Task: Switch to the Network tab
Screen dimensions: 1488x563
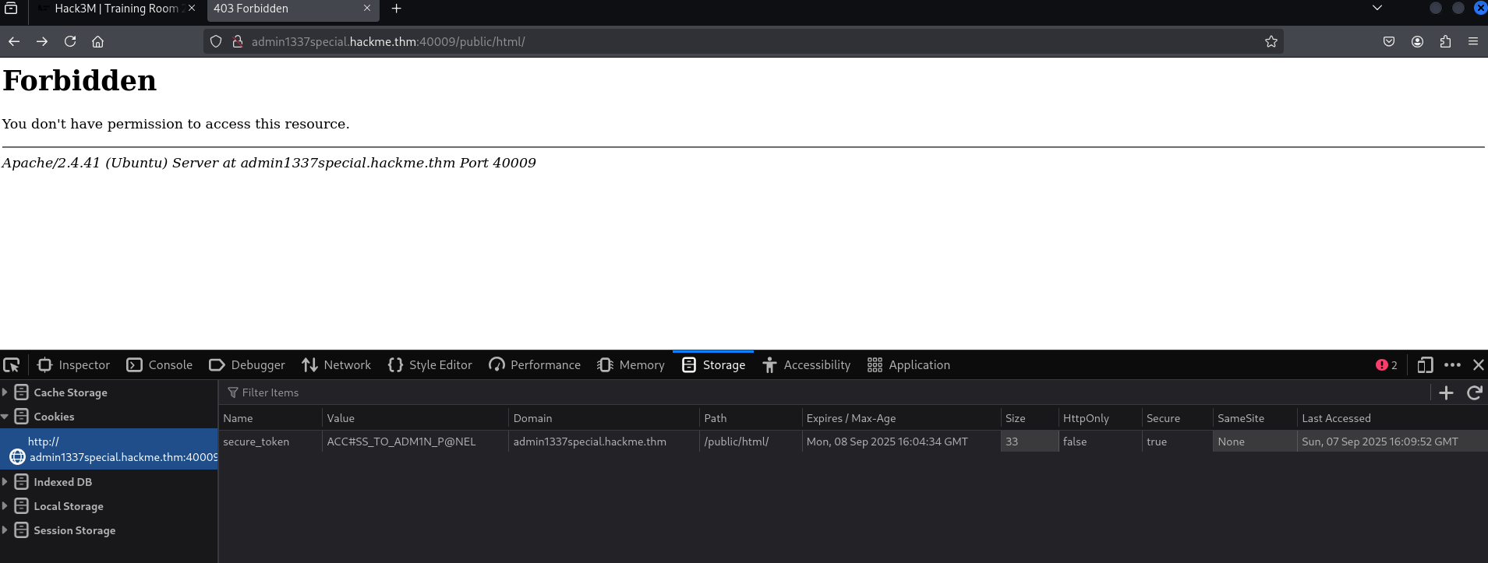Action: (337, 365)
